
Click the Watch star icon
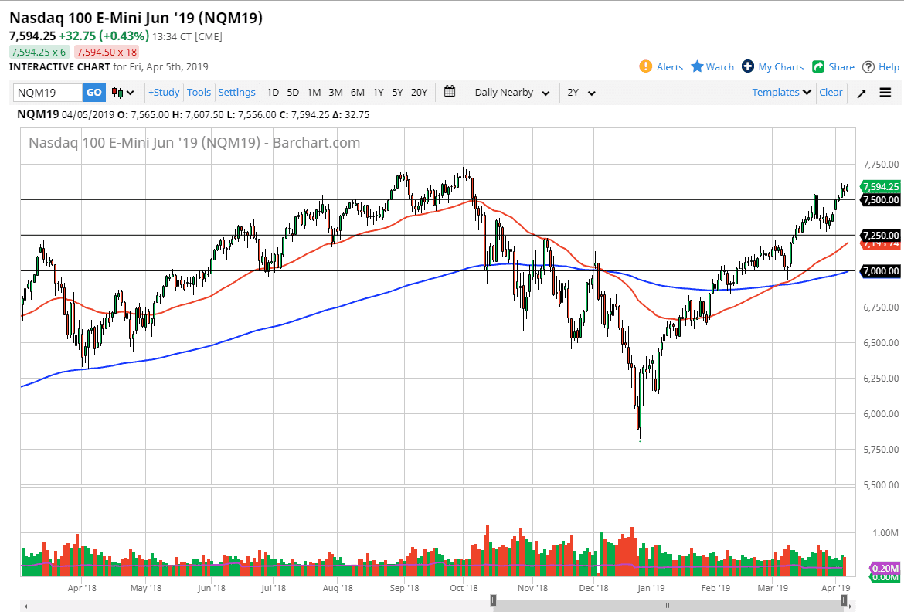point(698,66)
